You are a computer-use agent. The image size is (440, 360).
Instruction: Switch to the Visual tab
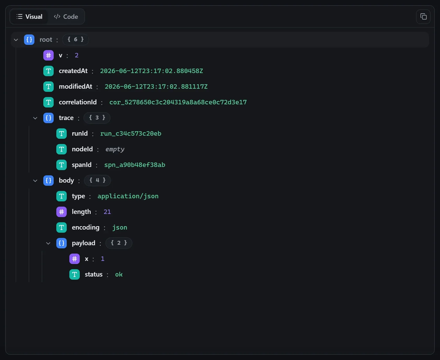[29, 17]
